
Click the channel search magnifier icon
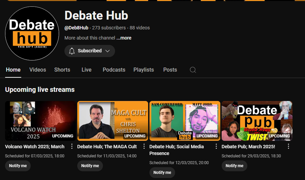[193, 70]
